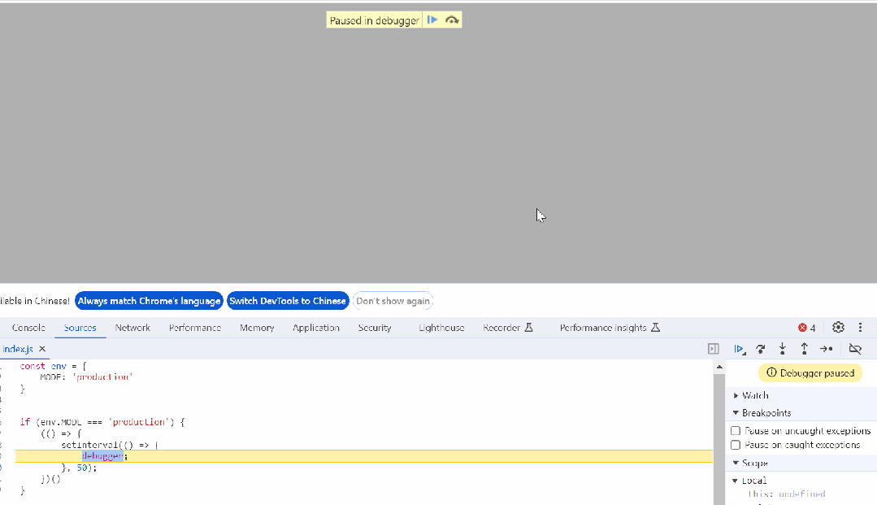Image resolution: width=877 pixels, height=505 pixels.
Task: Step into next function call
Action: (783, 349)
